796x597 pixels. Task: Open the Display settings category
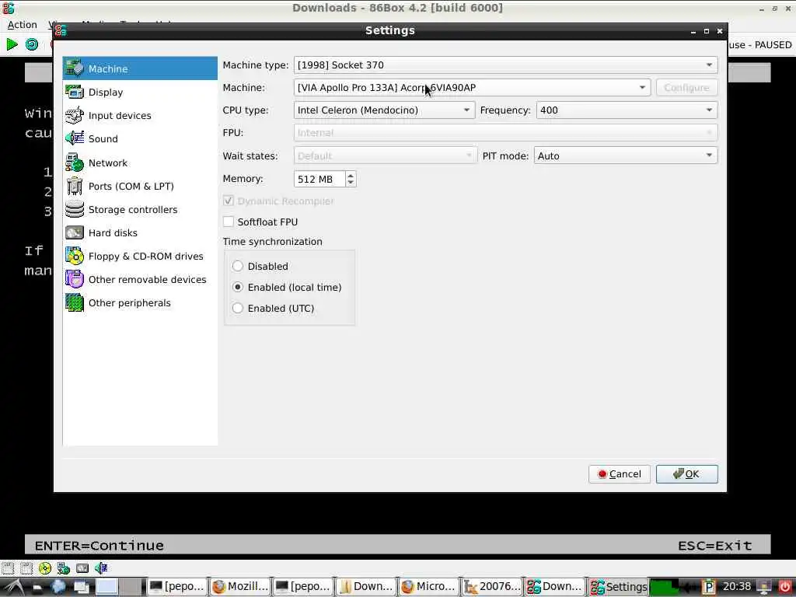click(140, 92)
